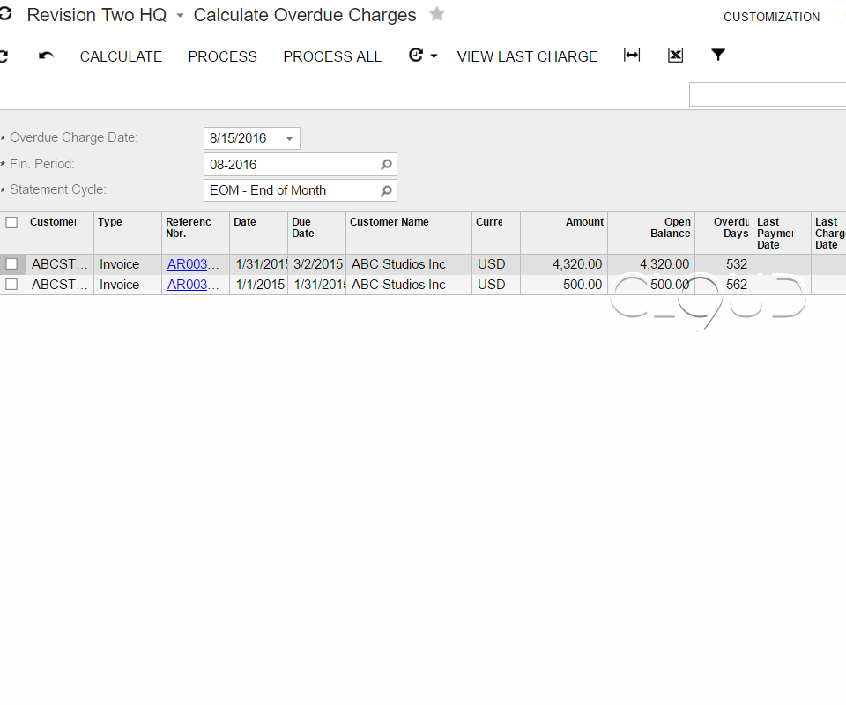Click the schedule clock icon in toolbar

(416, 56)
